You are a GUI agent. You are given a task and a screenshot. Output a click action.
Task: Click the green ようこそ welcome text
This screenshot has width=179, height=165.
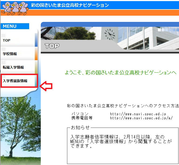[x=121, y=73]
